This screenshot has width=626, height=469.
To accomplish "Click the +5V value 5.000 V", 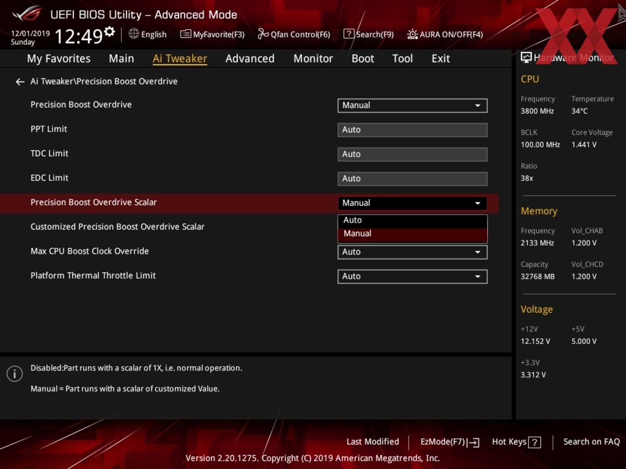I will point(584,342).
